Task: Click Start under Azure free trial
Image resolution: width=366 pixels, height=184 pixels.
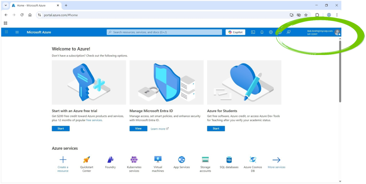Action: coord(61,129)
